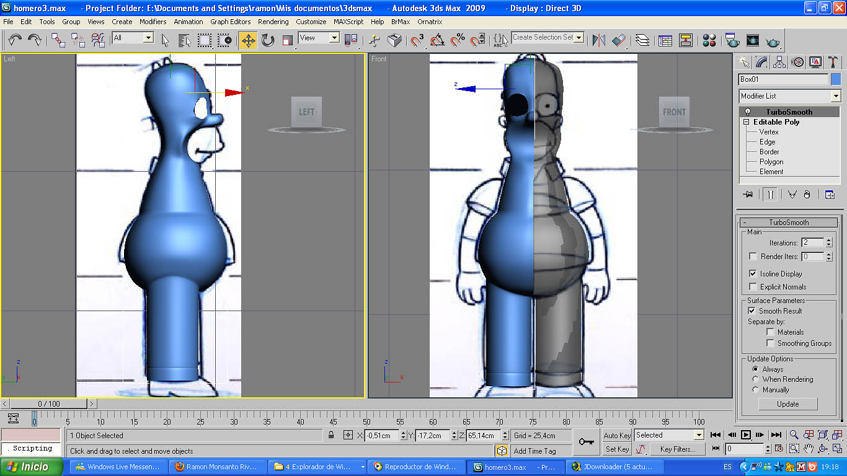This screenshot has height=476, width=847.
Task: Open the Graph Editors menu
Action: (x=231, y=22)
